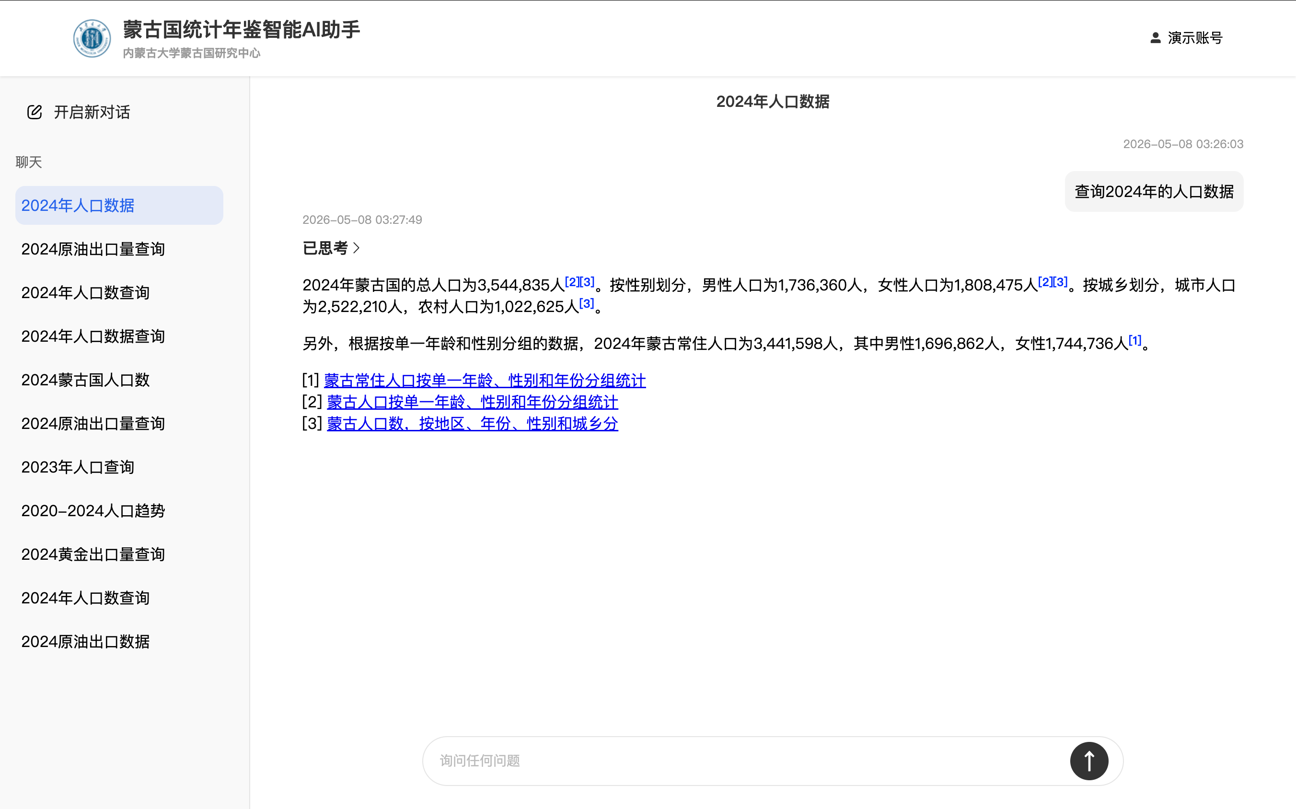Click citation [1] after 女性1,744,736人
This screenshot has width=1296, height=809.
click(1135, 340)
